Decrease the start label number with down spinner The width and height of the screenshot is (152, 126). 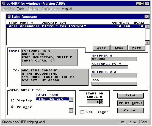(x=101, y=103)
